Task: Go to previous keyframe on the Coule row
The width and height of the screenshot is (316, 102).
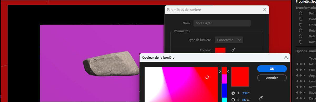Action: click(297, 70)
